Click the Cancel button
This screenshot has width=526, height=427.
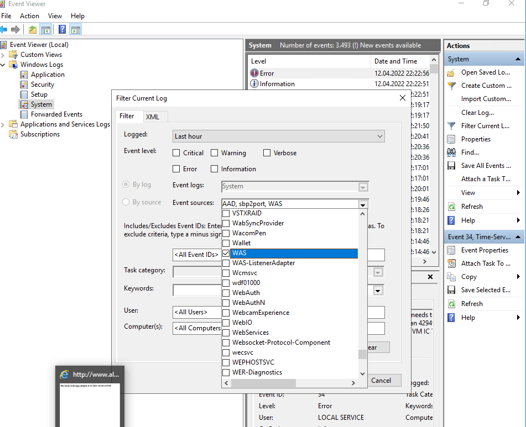coord(381,380)
